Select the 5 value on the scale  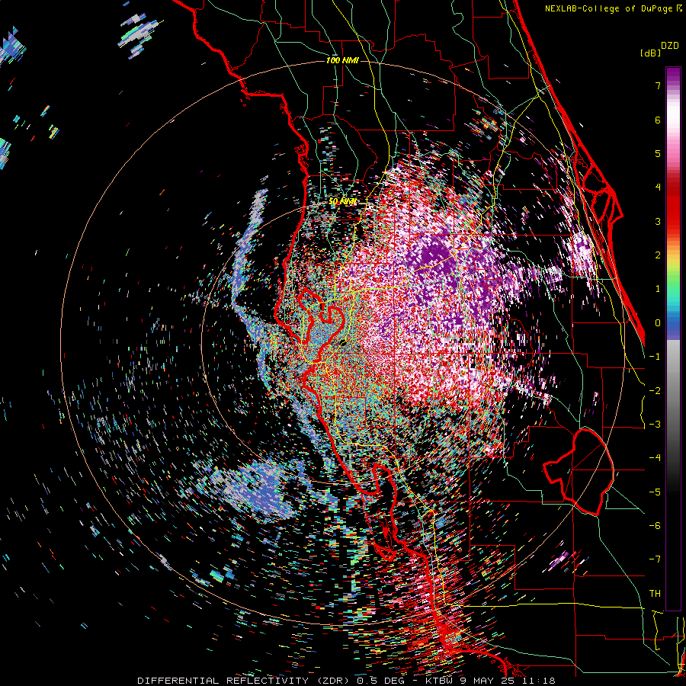point(658,153)
